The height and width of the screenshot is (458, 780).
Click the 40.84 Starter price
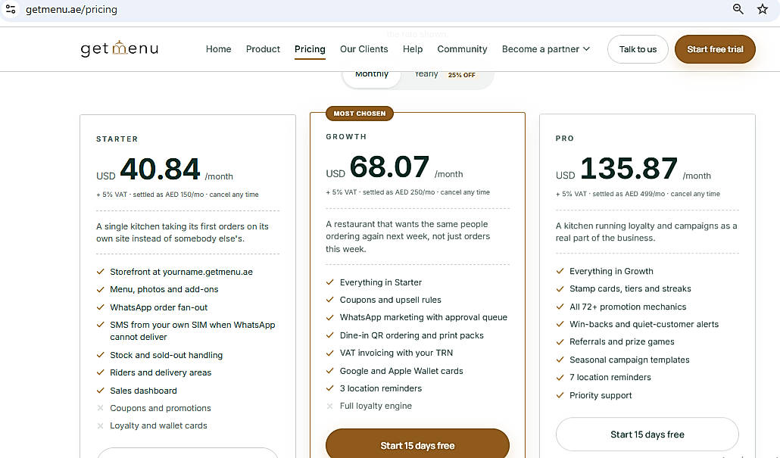coord(161,169)
